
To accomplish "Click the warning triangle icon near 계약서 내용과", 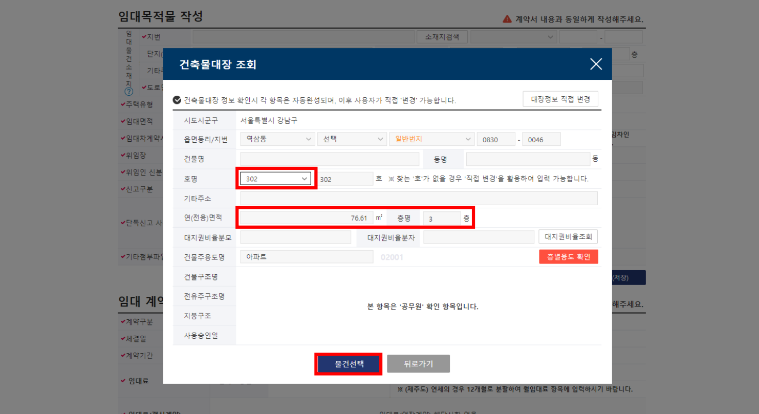I will [x=507, y=19].
